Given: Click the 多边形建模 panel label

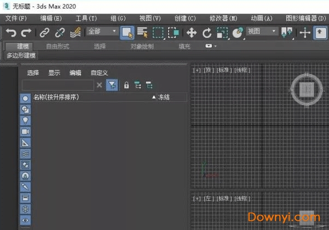Looking at the screenshot, I should pos(21,55).
